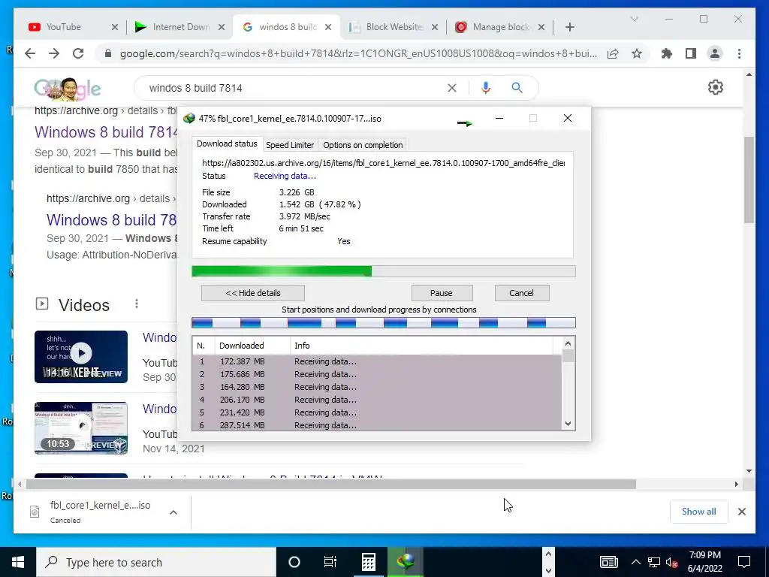Select connection row 6 287.514 MB
The image size is (769, 577).
(x=377, y=425)
